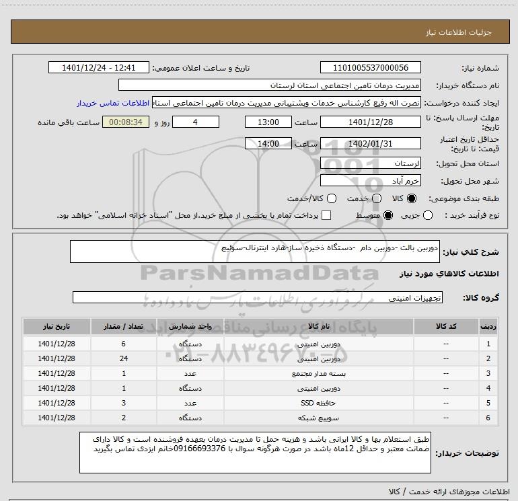Select row 4 item دوربین امنیتی

coord(319,389)
